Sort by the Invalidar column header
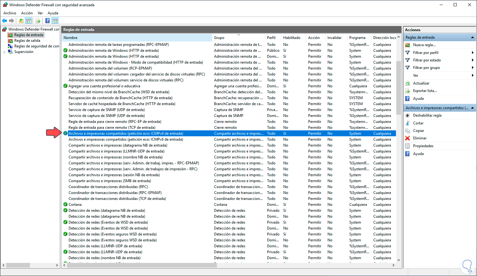This screenshot has width=477, height=276. click(336, 38)
